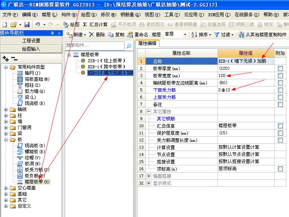Toggle 附加 checkbox for 板带宽度

tap(280, 76)
